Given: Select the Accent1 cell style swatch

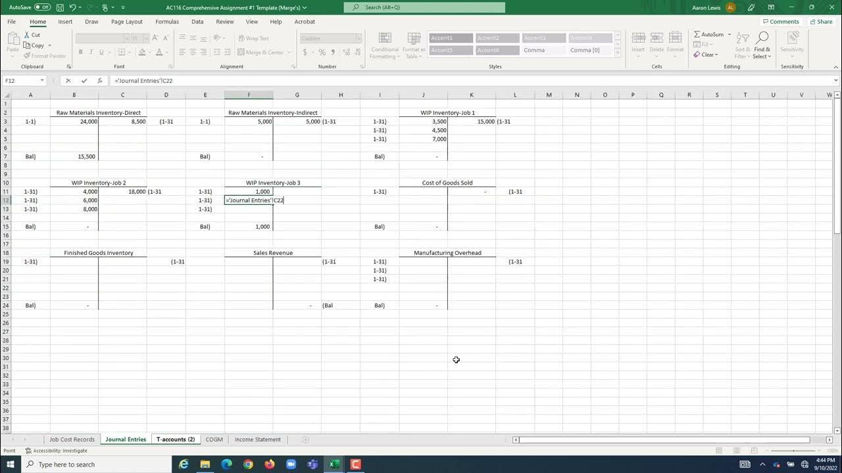Looking at the screenshot, I should tap(451, 38).
